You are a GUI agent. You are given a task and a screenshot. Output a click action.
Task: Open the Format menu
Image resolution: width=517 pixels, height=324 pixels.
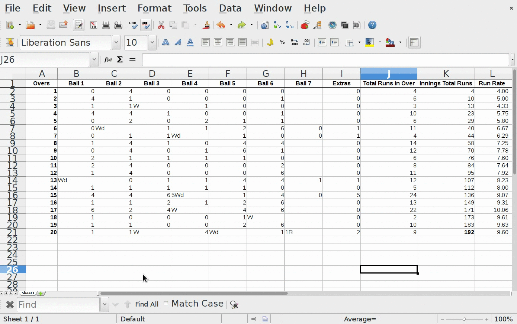pos(154,8)
